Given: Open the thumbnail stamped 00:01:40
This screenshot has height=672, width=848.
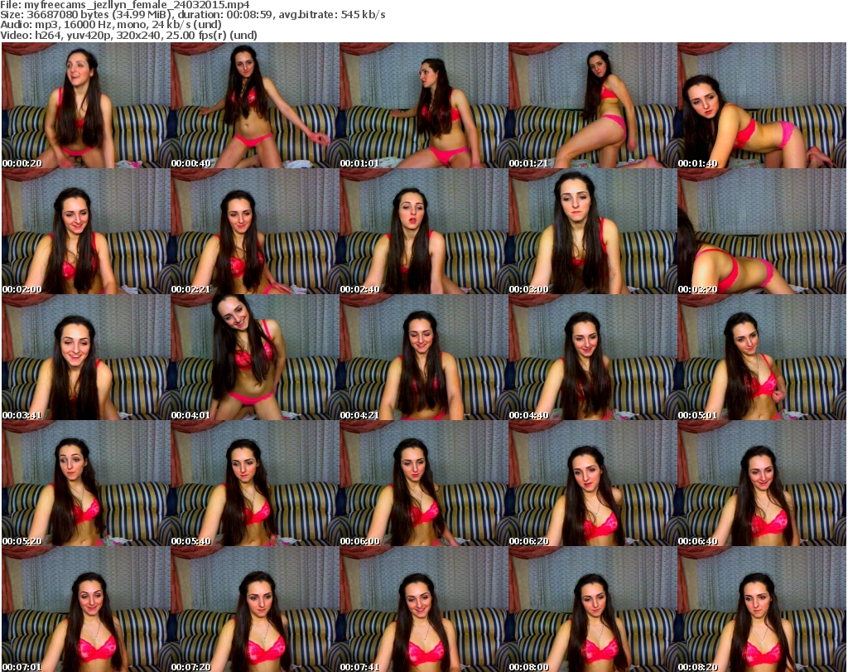Looking at the screenshot, I should [762, 105].
